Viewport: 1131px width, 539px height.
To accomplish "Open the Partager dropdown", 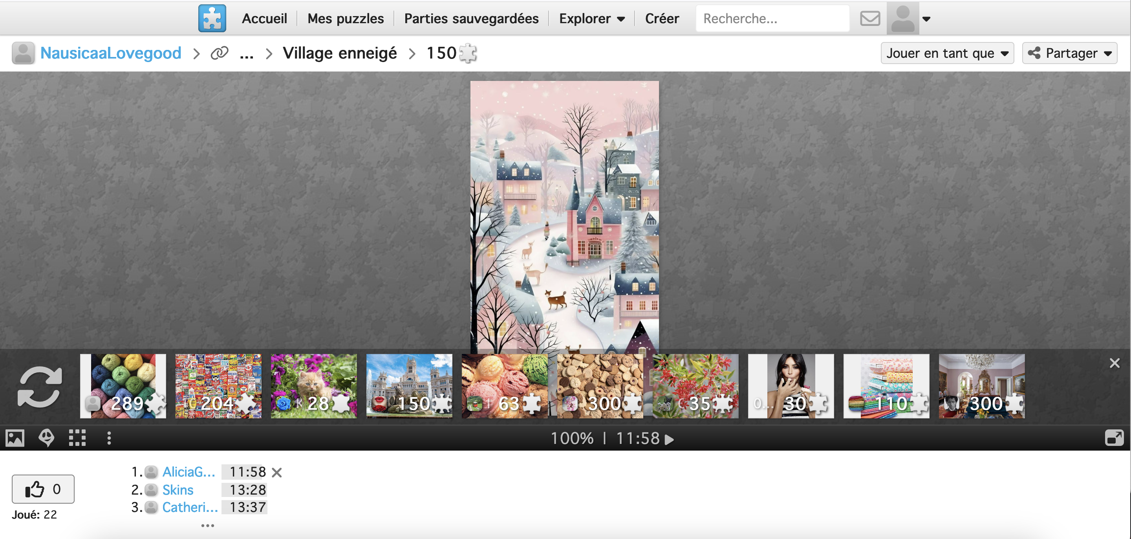I will (x=1069, y=53).
